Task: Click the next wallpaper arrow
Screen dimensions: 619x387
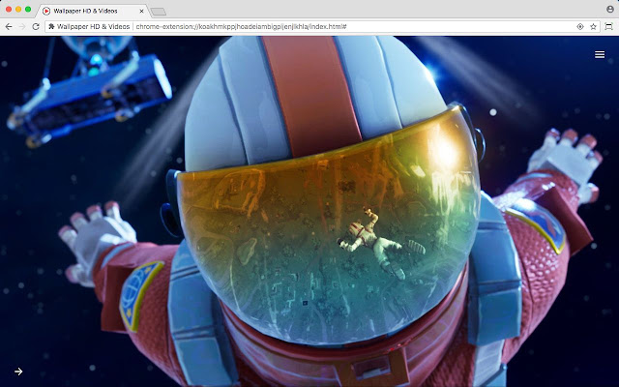Action: [x=18, y=372]
